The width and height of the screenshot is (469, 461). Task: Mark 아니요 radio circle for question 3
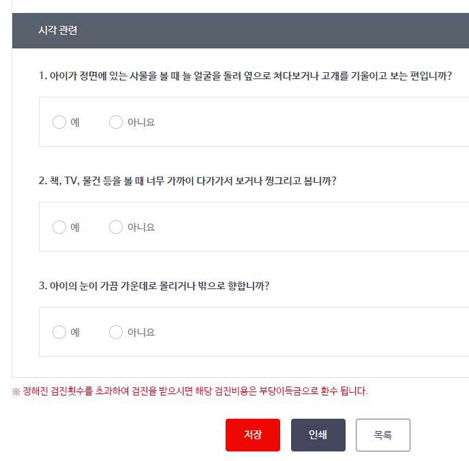[x=116, y=332]
